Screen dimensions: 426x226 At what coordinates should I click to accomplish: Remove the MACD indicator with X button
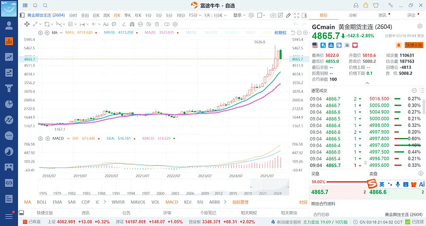(47, 139)
